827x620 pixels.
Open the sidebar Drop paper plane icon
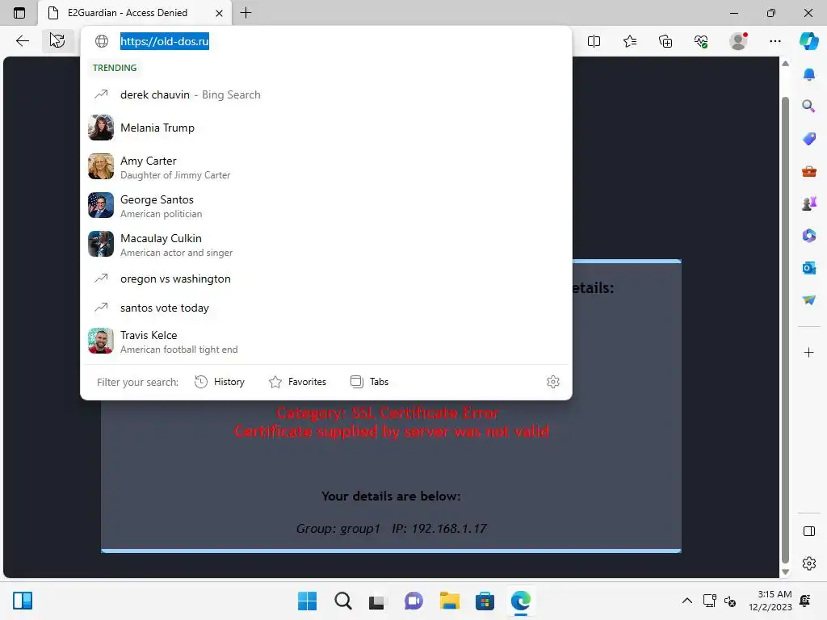[809, 300]
